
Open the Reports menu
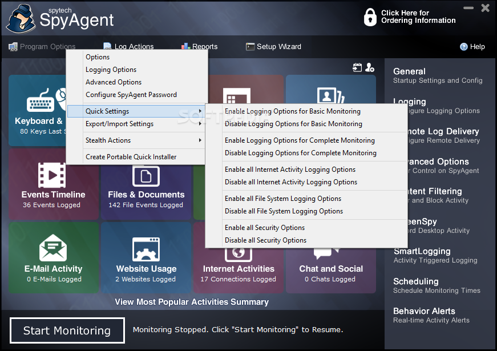[x=199, y=47]
